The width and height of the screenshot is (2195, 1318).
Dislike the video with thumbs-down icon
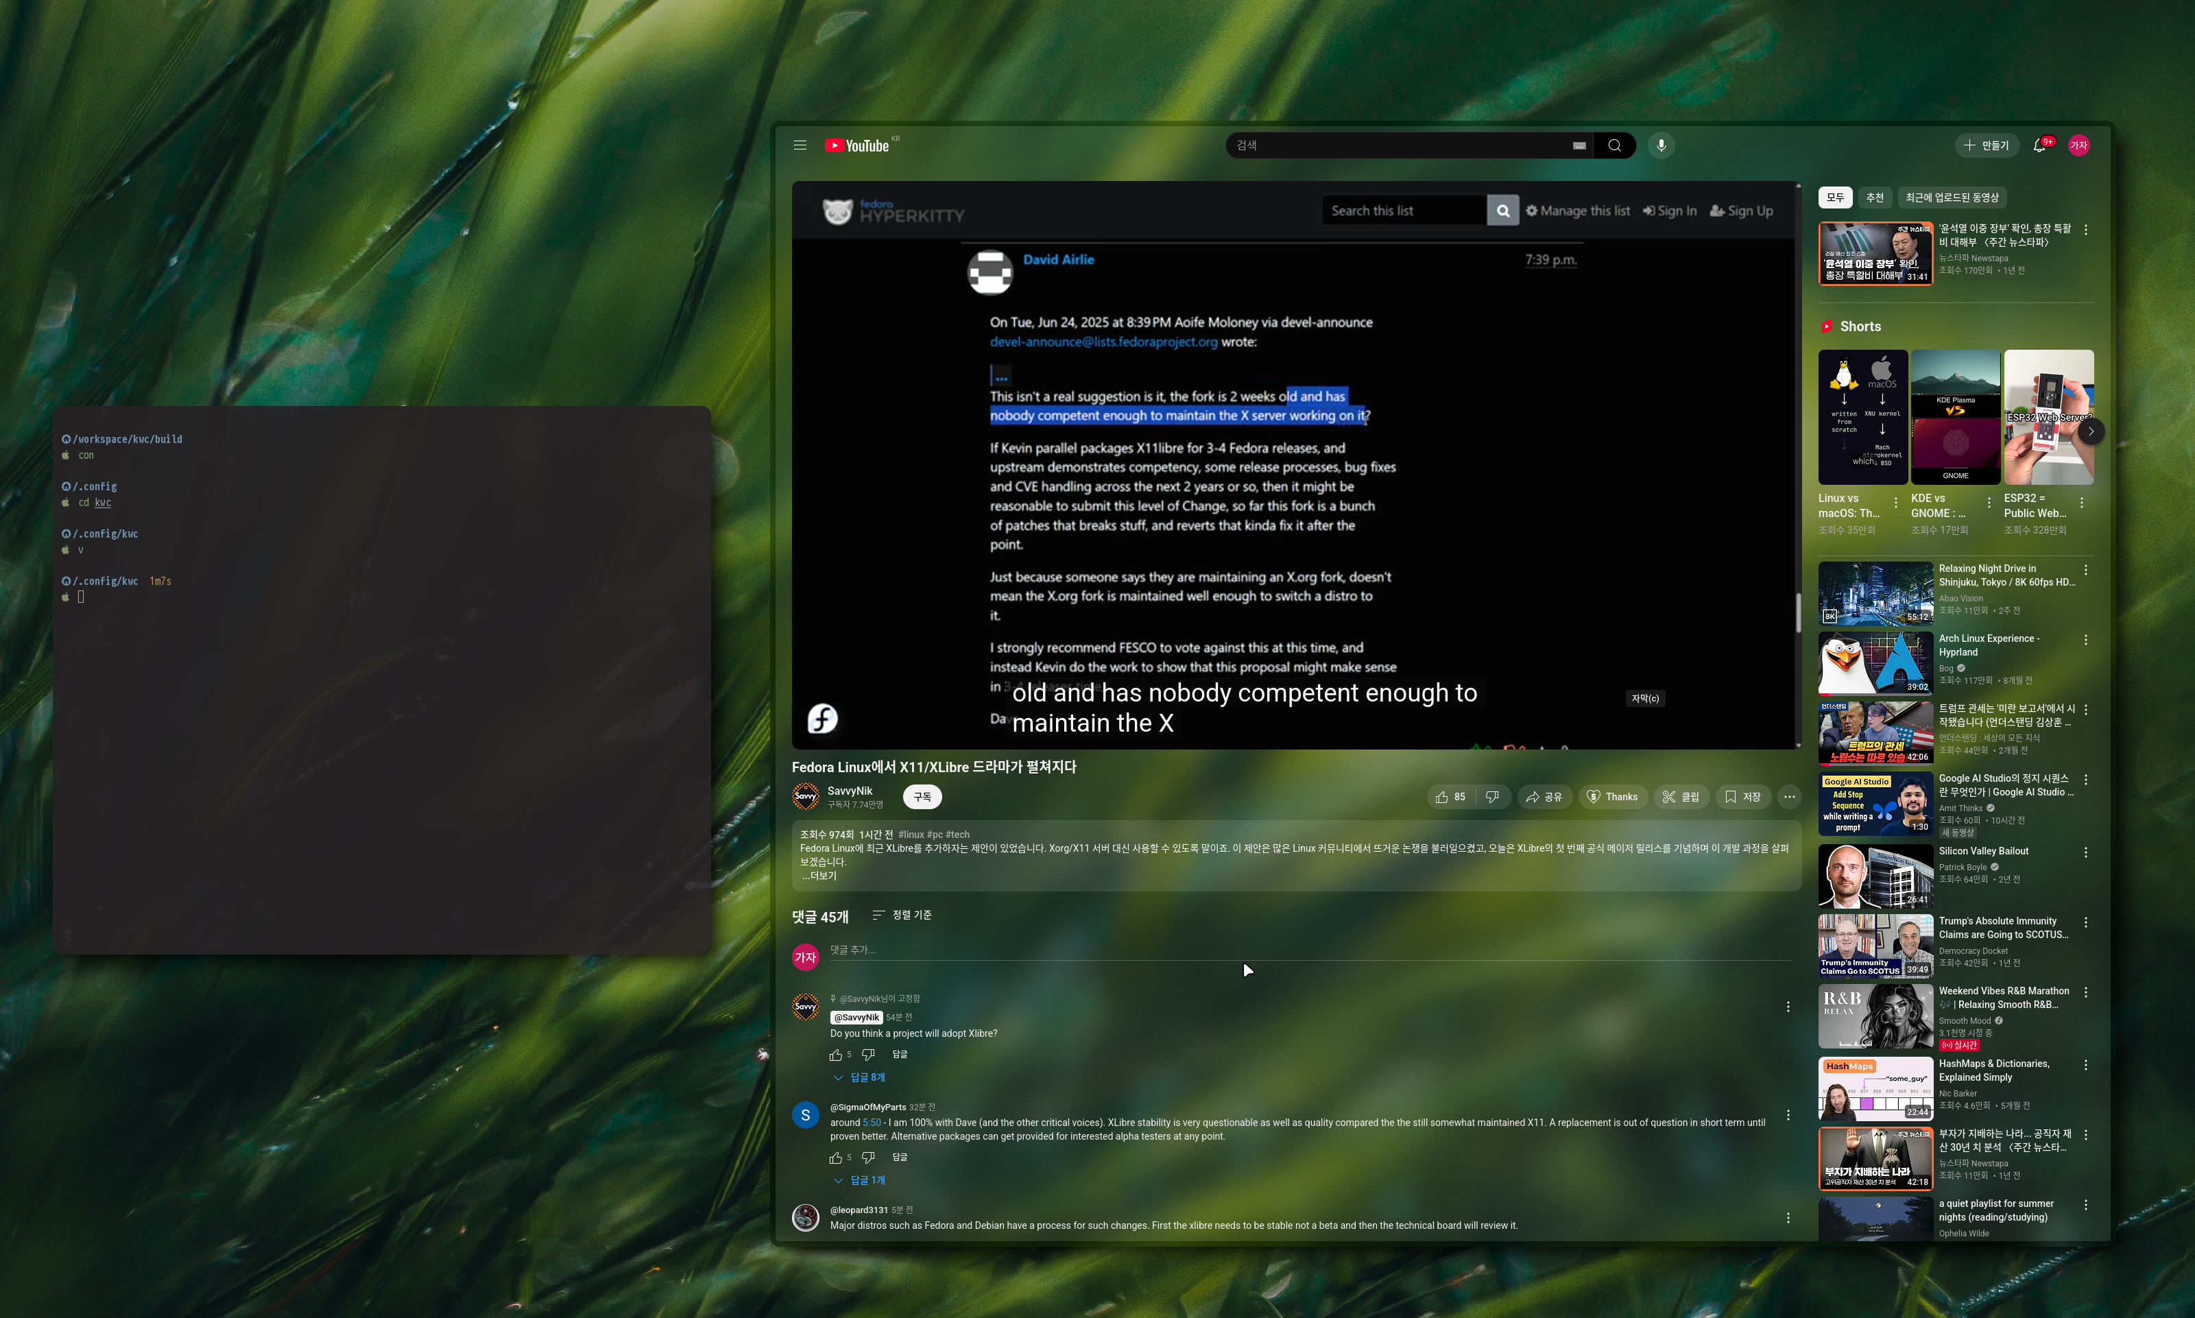tap(1491, 797)
